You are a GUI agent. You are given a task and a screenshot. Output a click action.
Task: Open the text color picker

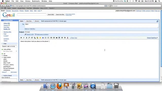[x=35, y=38]
